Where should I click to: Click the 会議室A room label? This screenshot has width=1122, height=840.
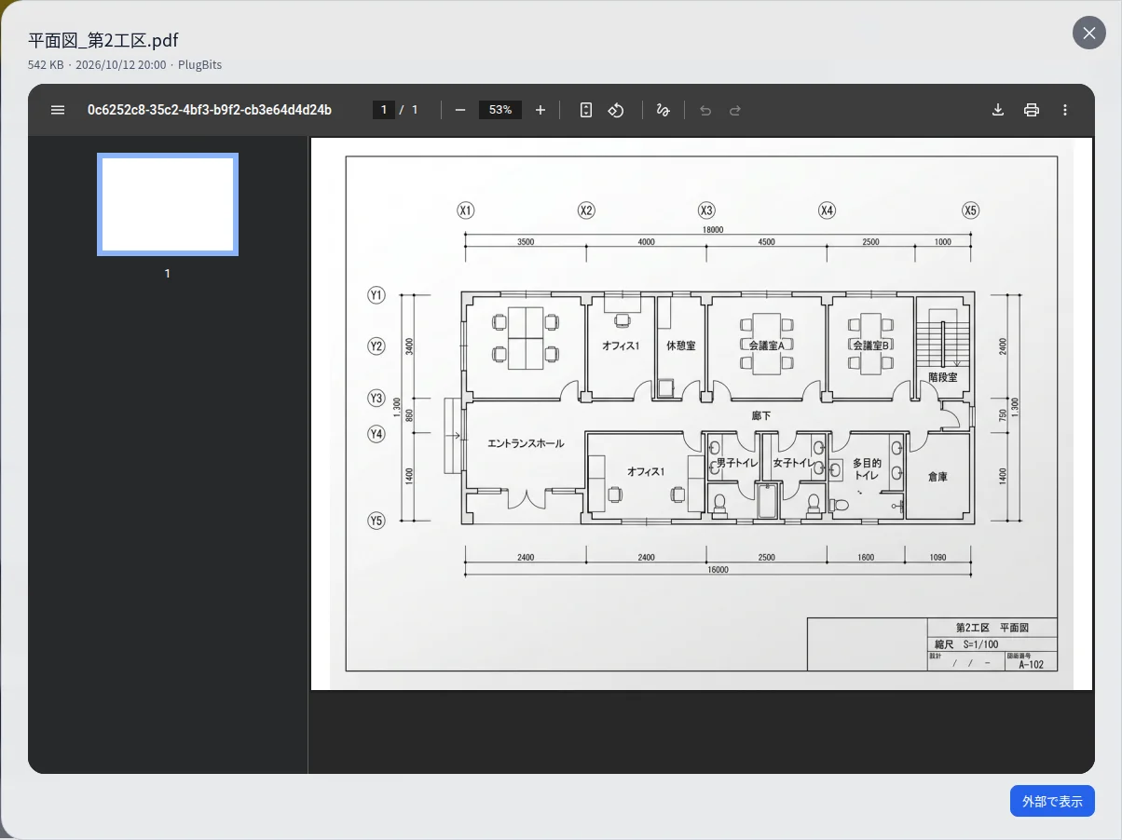coord(766,345)
